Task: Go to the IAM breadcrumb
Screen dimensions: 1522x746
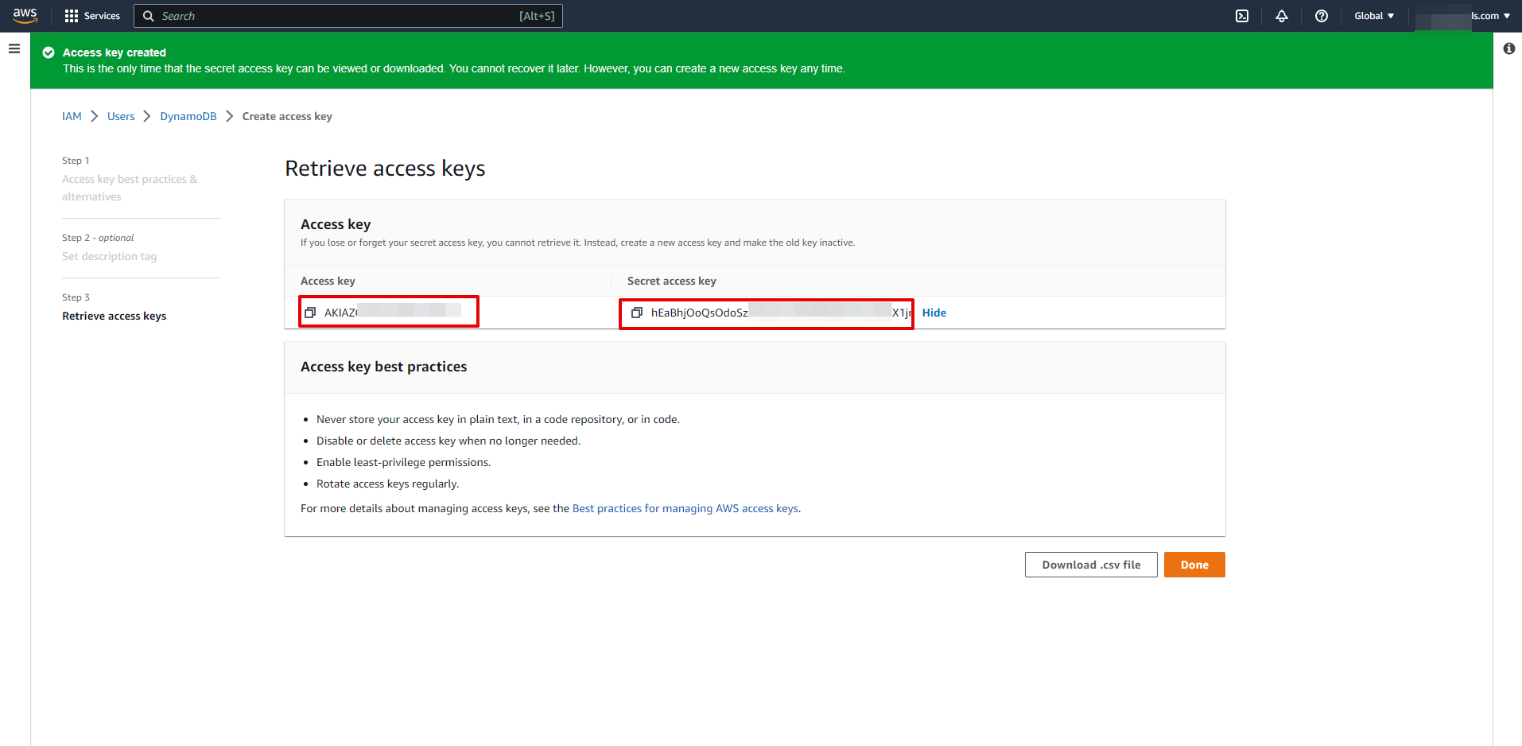Action: (x=72, y=116)
